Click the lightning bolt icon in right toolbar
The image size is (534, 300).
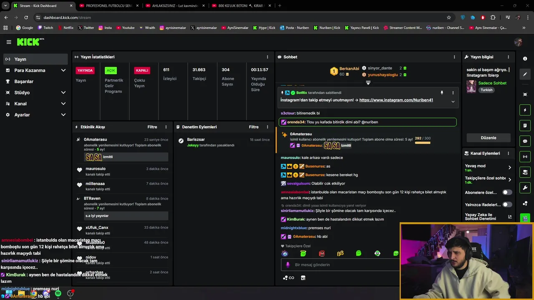(525, 110)
